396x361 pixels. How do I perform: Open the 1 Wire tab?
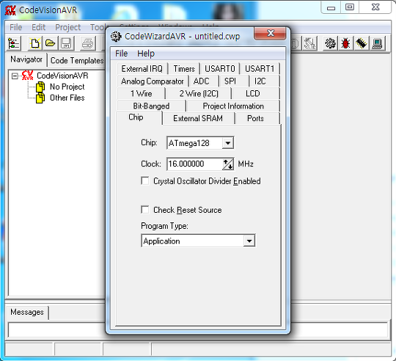[x=142, y=93]
